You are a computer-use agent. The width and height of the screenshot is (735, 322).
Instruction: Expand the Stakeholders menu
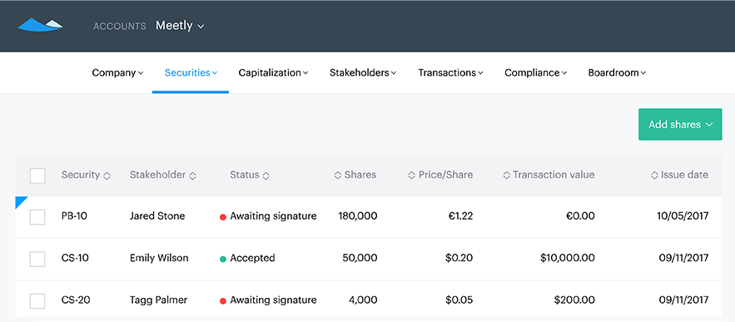click(363, 72)
